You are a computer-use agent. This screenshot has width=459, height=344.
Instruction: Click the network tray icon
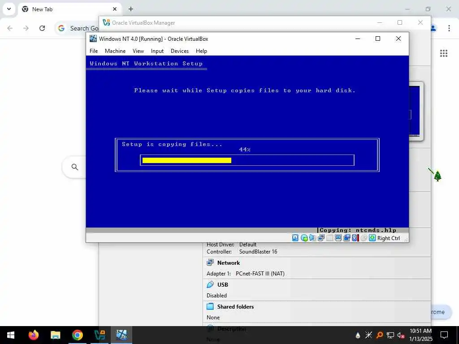pyautogui.click(x=390, y=335)
